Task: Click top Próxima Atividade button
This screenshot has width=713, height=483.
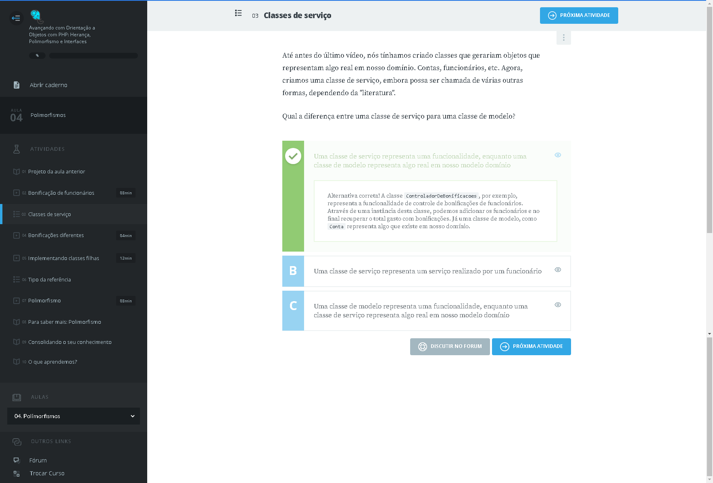Action: (x=579, y=16)
